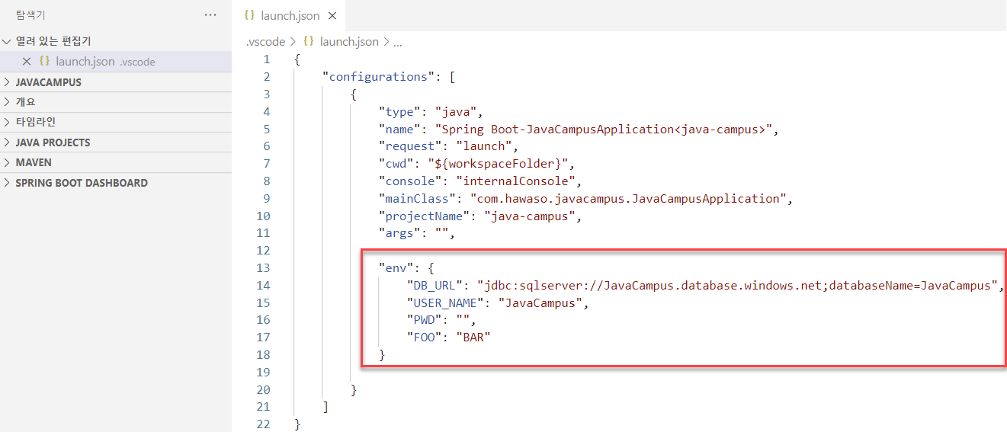
Task: Click the .vscode breadcrumb segment
Action: (265, 42)
